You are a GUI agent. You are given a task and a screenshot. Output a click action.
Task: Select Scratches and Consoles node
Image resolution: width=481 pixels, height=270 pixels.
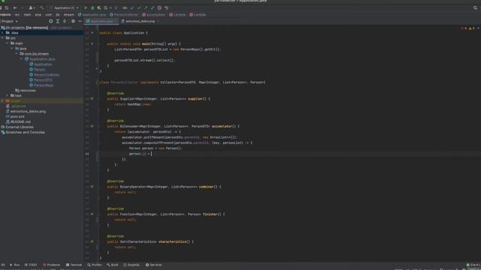click(x=23, y=132)
